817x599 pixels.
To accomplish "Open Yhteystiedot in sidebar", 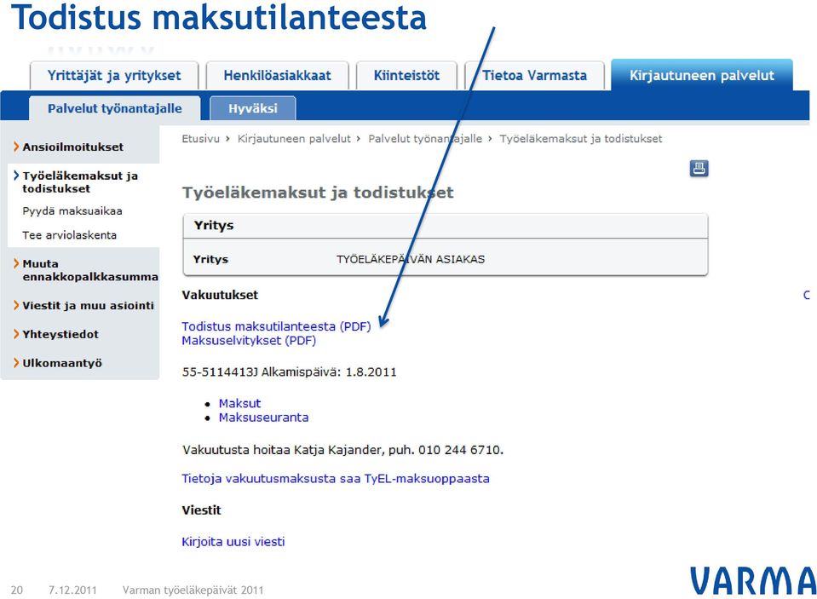I will click(60, 334).
